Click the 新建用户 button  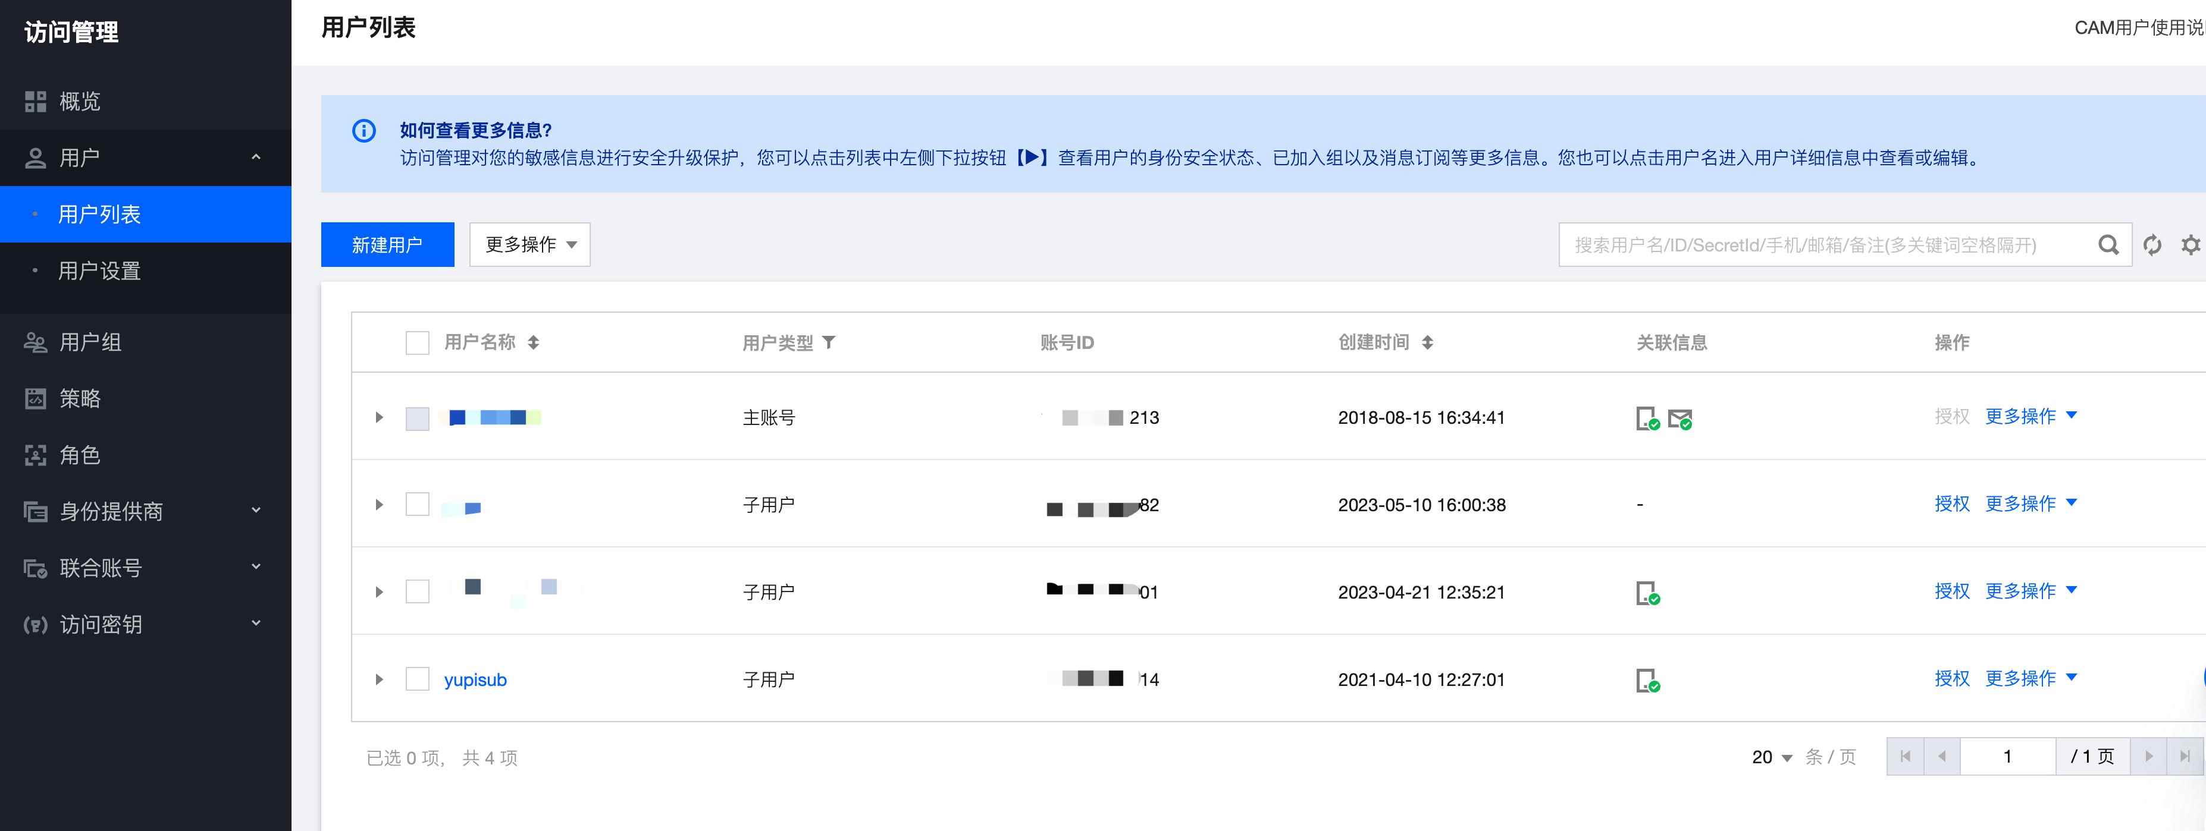tap(387, 245)
